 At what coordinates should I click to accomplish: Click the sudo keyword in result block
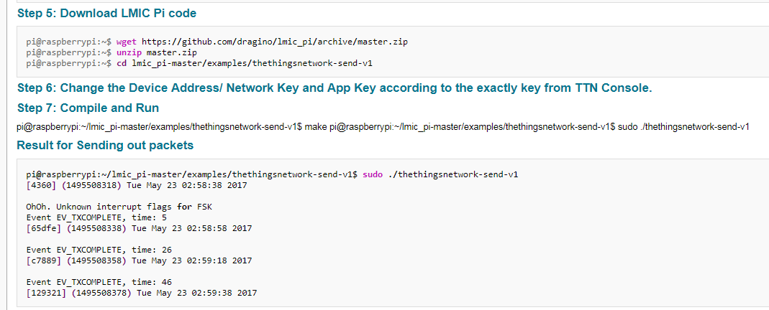point(373,174)
